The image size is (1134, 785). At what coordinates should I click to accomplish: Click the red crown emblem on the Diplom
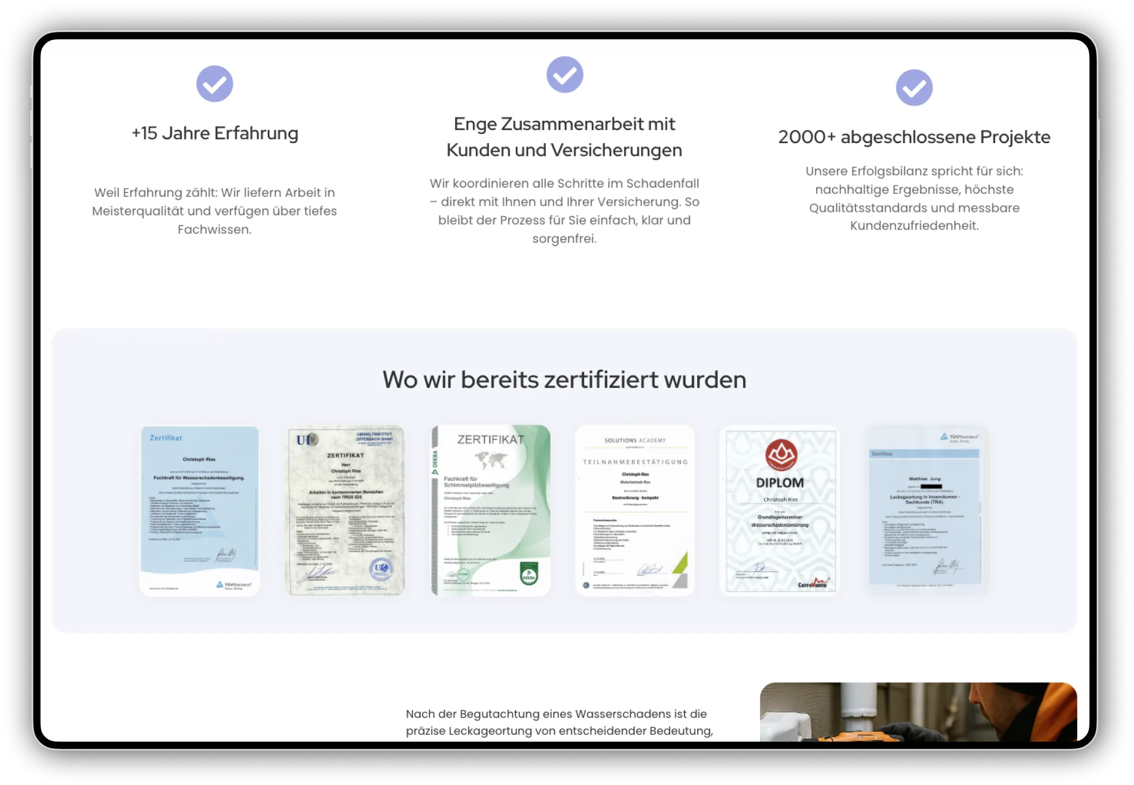point(781,454)
